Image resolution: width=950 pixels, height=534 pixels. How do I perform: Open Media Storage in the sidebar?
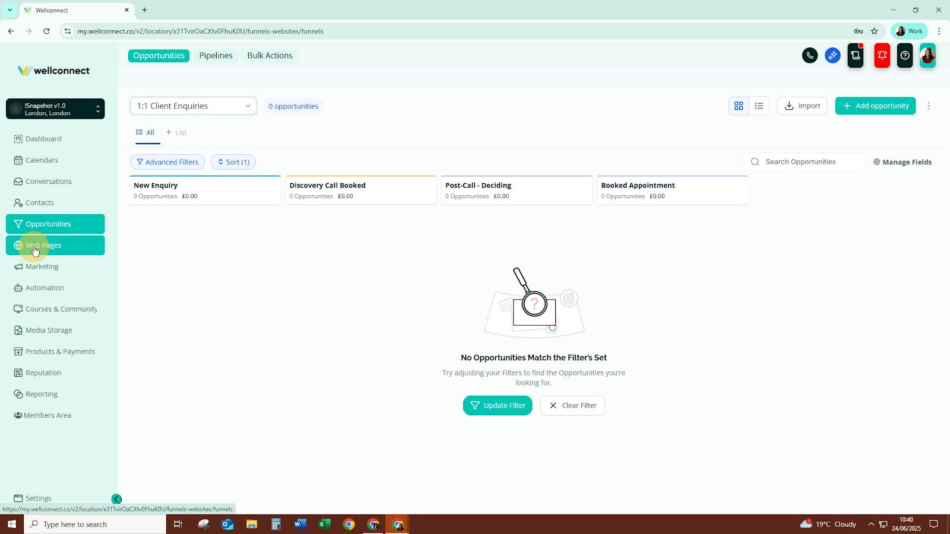pyautogui.click(x=55, y=330)
